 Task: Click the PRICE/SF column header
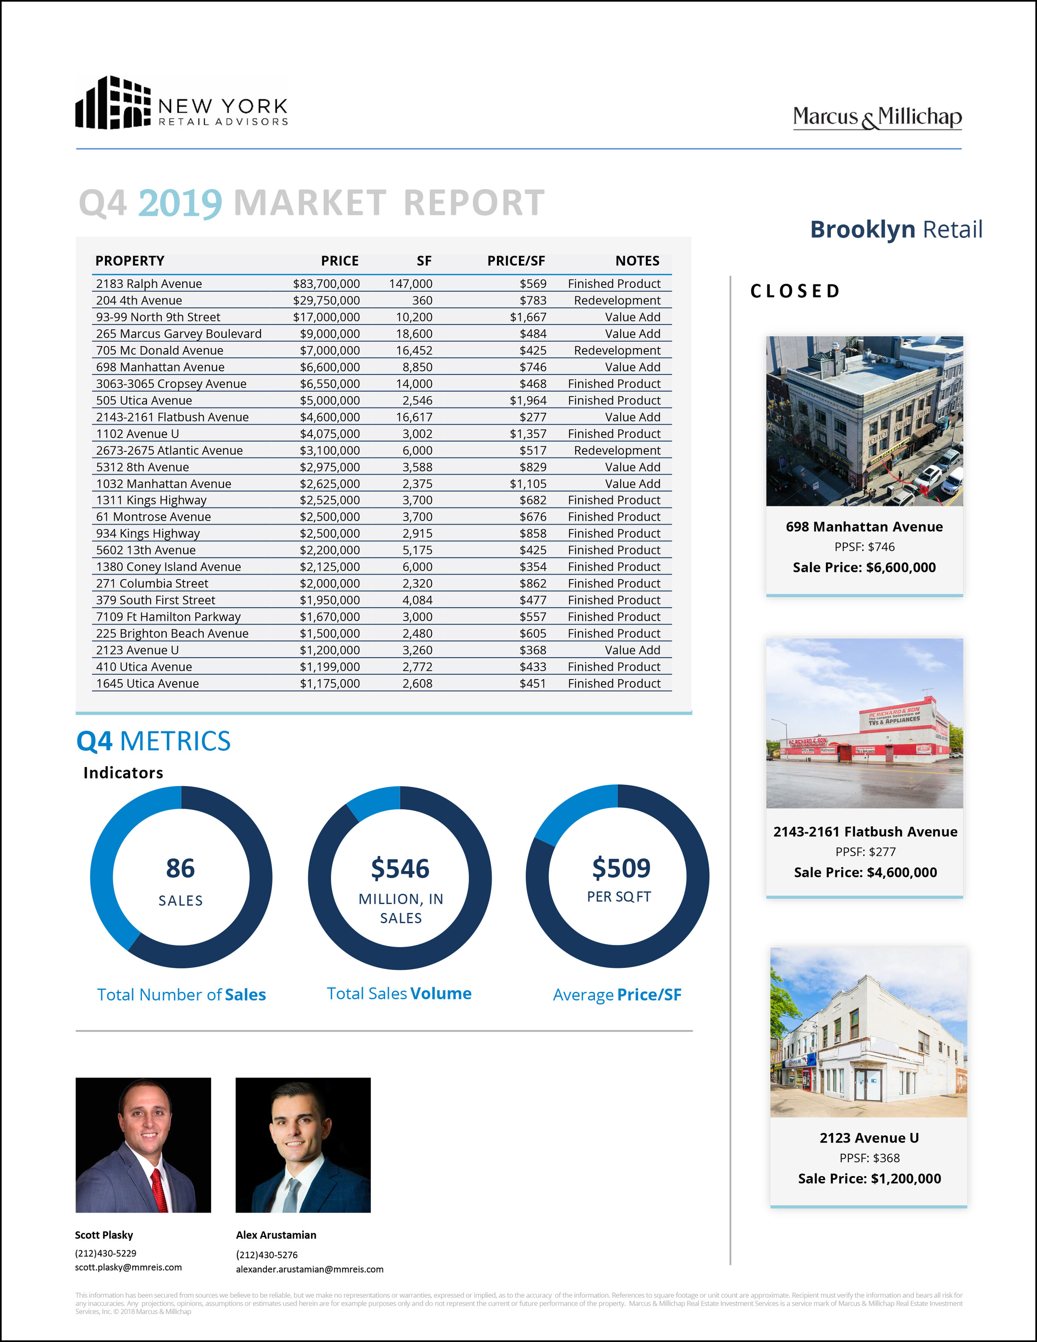tap(516, 261)
